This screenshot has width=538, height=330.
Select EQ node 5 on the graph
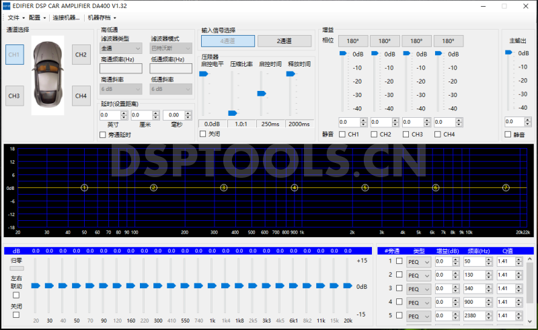click(365, 188)
